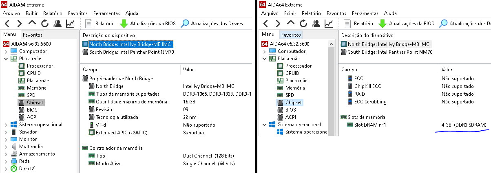Click up arrow in right window toolbar
Viewport: 491px width, 173px height.
point(291,23)
